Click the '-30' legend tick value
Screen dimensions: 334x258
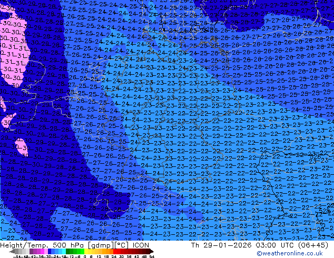click(48, 257)
